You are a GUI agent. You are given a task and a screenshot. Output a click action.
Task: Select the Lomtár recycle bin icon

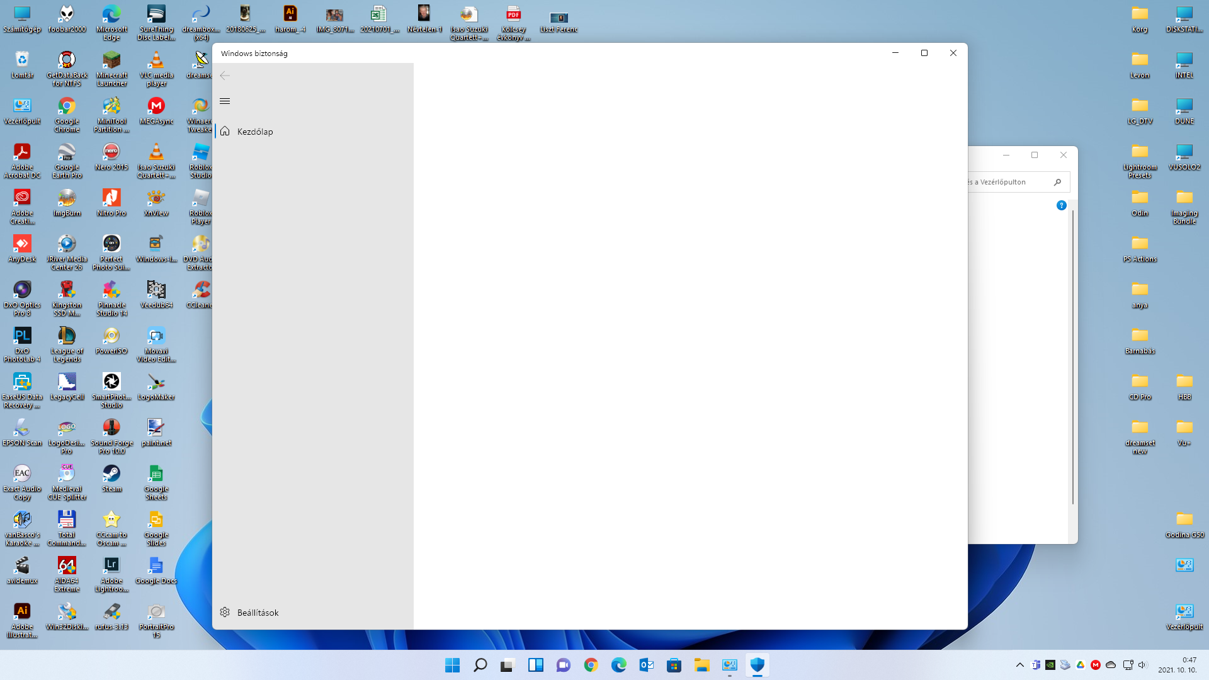click(x=22, y=65)
